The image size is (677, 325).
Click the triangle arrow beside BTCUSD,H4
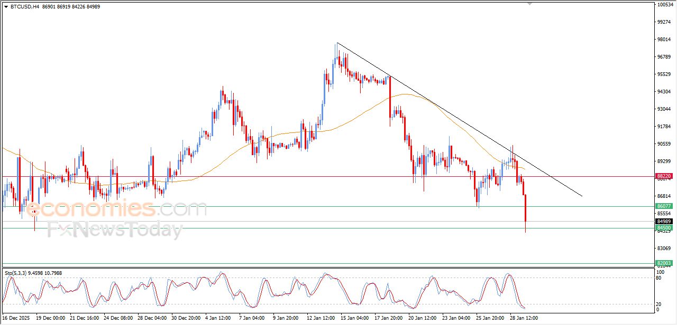6,6
